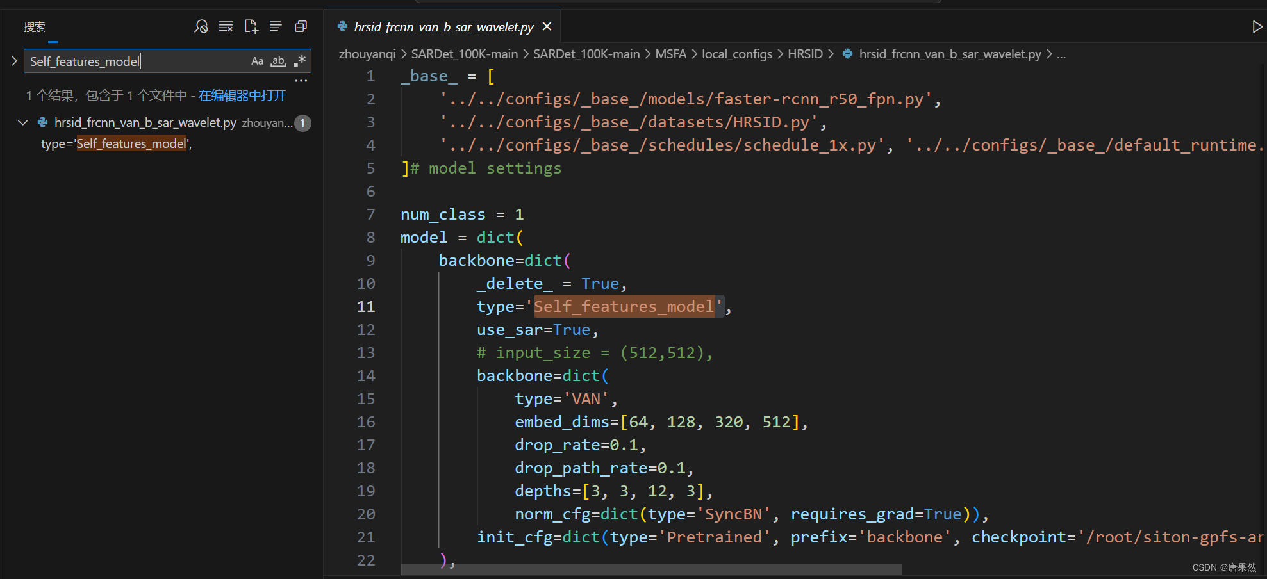View search results as tree

click(276, 26)
